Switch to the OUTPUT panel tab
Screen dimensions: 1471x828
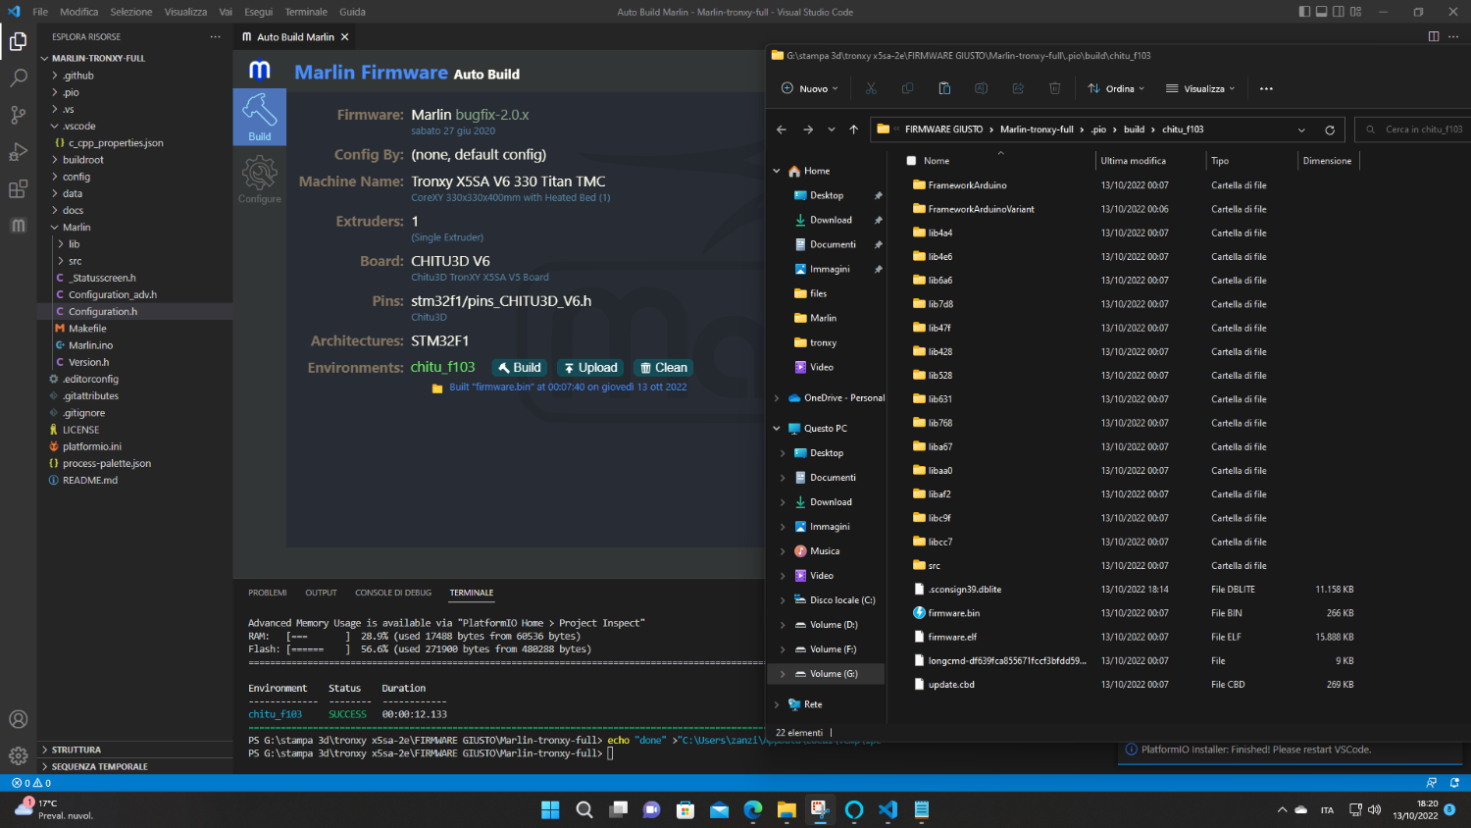[321, 593]
